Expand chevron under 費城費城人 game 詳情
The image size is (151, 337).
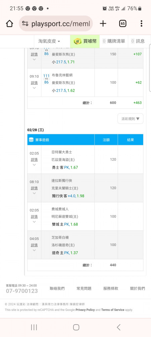(34, 222)
